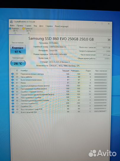Open the Диск menu
This screenshot has height=161, width=120.
pos(41,26)
